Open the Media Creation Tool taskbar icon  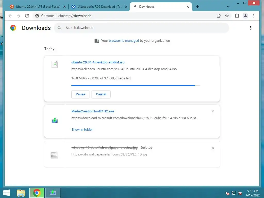tap(53, 193)
